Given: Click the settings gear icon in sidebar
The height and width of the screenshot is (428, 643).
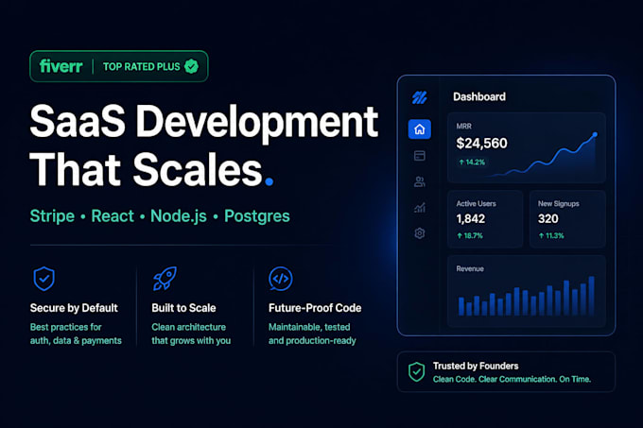Looking at the screenshot, I should point(420,233).
